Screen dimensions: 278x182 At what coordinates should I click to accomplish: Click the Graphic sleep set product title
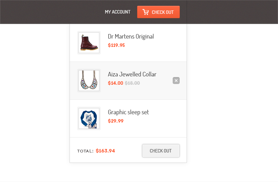click(x=128, y=112)
